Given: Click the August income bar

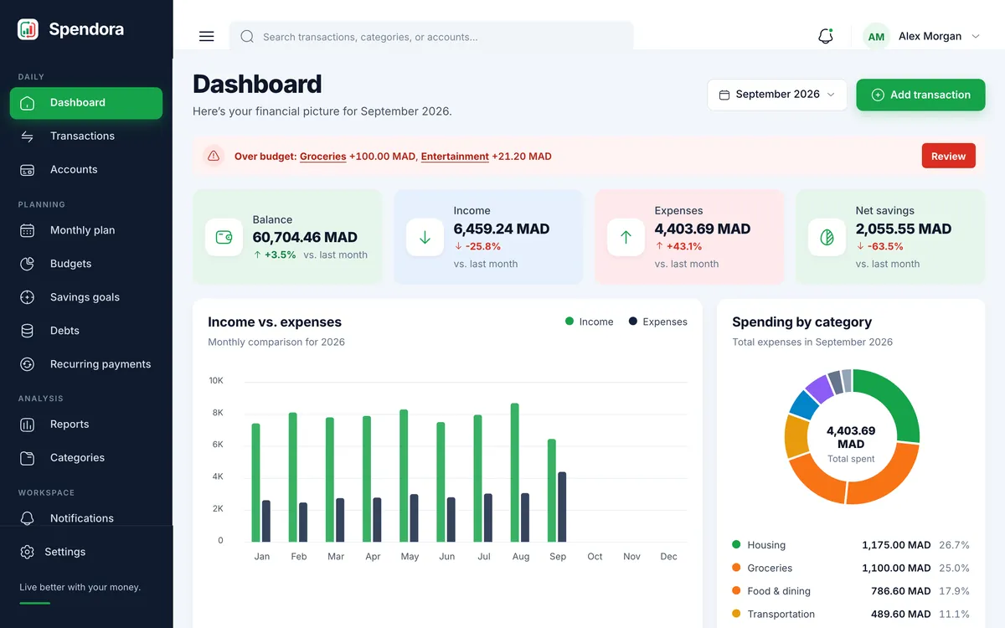Looking at the screenshot, I should (515, 472).
